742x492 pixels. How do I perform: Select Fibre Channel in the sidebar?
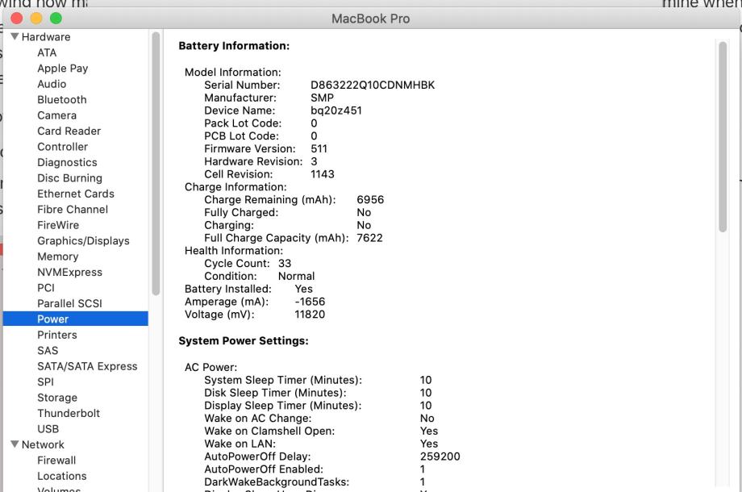[73, 209]
